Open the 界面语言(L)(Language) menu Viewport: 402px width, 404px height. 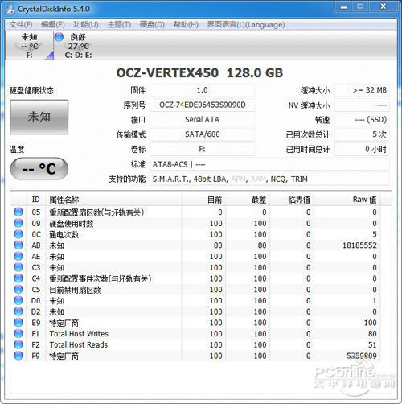tap(246, 25)
